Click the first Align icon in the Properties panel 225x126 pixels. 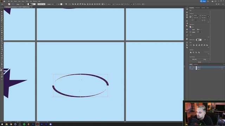194,45
